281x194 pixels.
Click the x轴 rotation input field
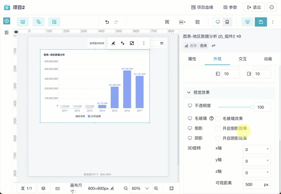[257, 150]
